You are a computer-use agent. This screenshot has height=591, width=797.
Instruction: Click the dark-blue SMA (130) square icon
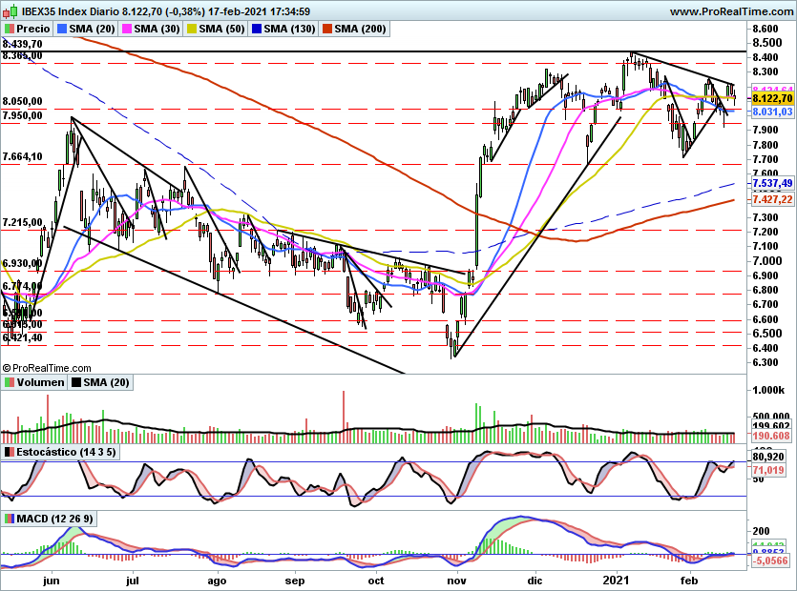coord(256,29)
